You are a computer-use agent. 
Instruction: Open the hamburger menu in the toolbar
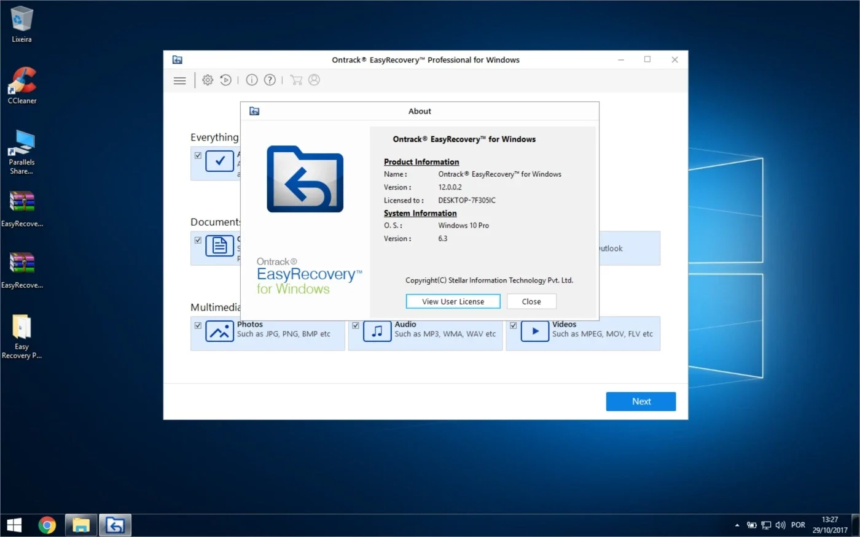[x=179, y=80]
